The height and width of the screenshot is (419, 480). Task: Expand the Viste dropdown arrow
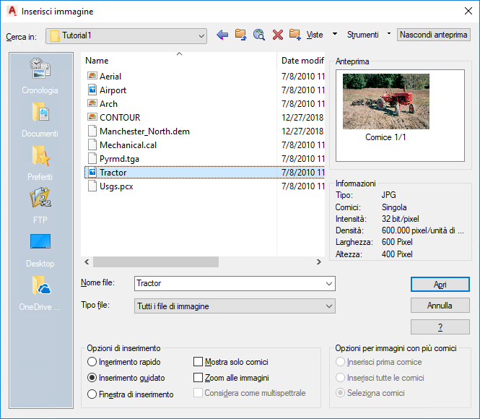[x=335, y=34]
